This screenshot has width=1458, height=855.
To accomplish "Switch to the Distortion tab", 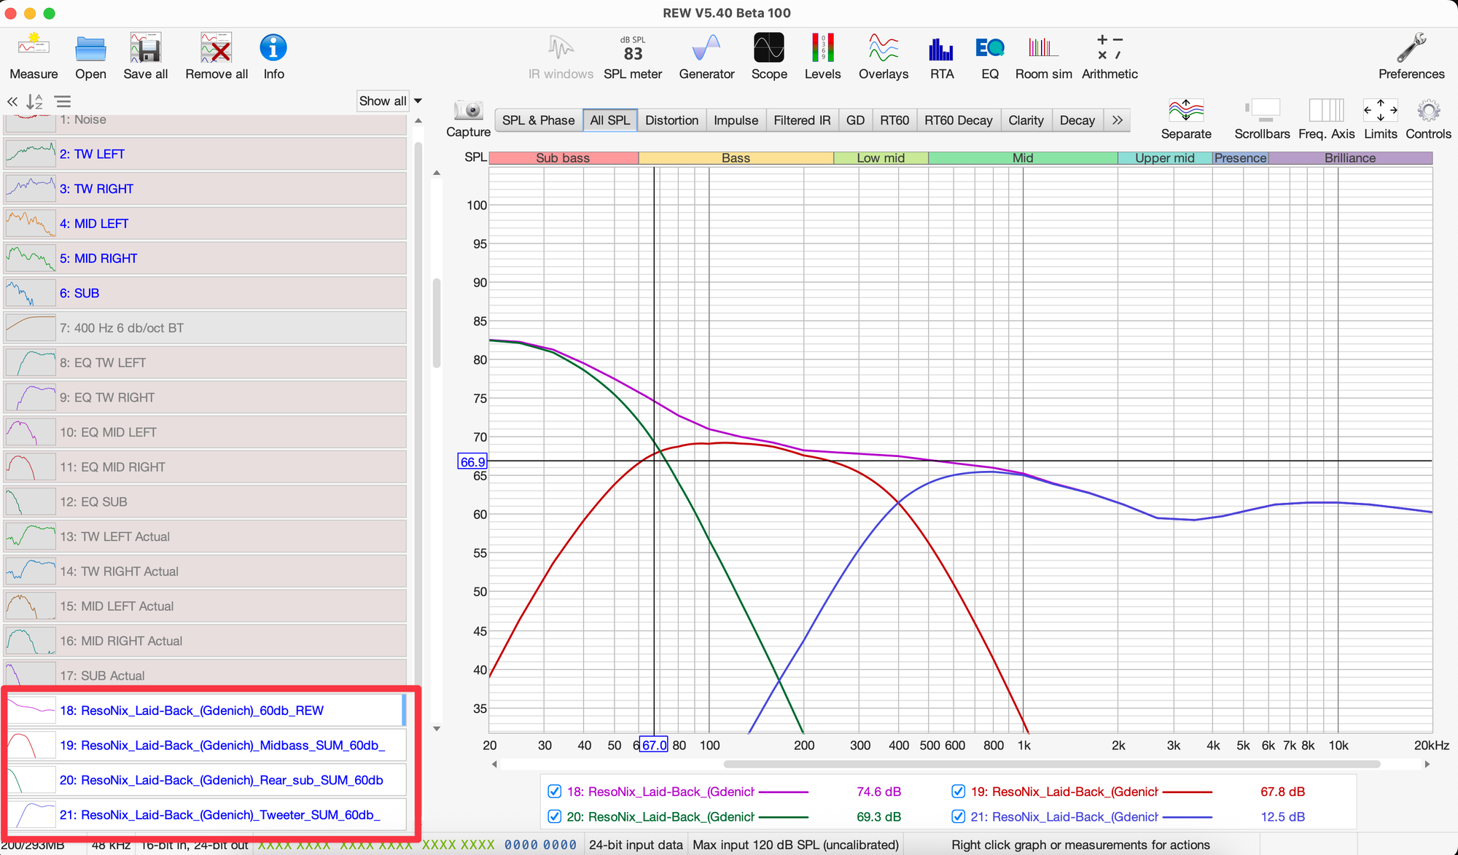I will pos(671,120).
